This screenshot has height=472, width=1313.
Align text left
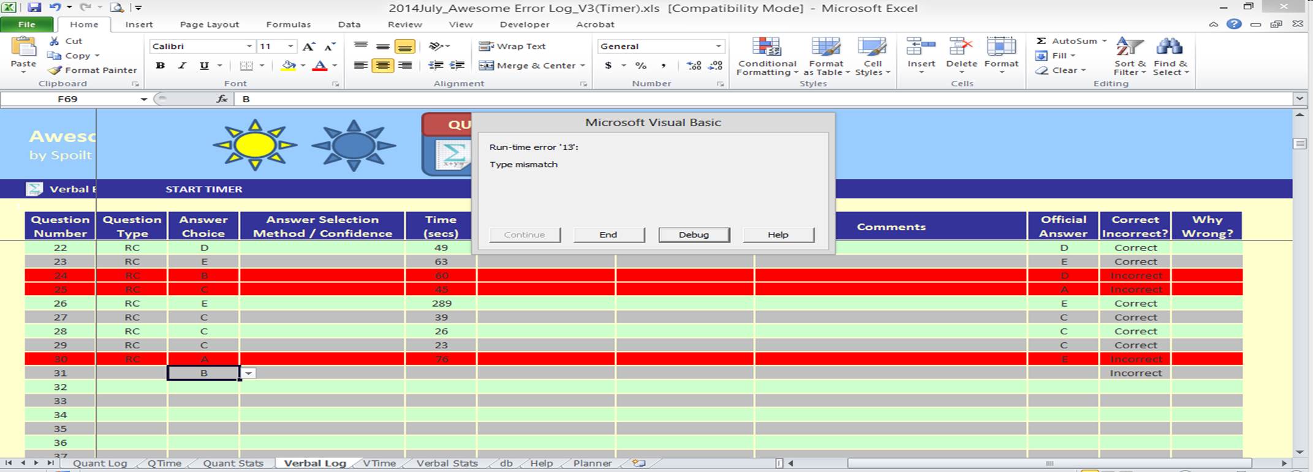click(361, 66)
